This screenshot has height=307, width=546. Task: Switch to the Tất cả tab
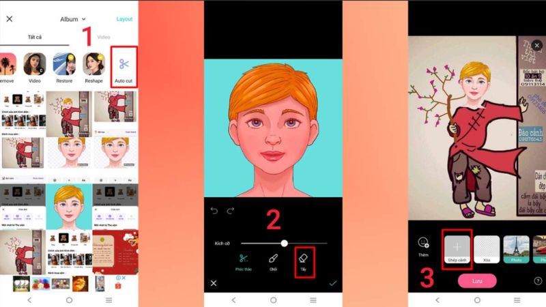(x=35, y=37)
